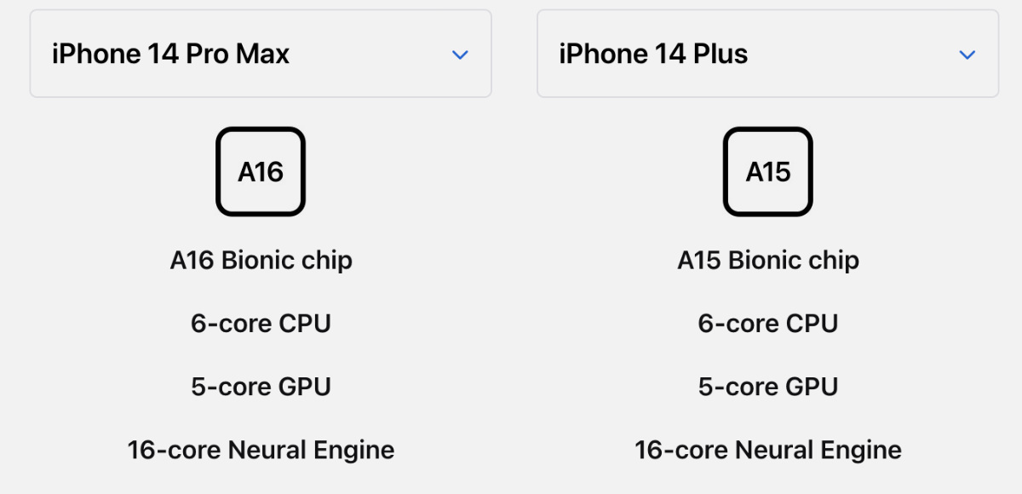This screenshot has width=1022, height=494.
Task: Click '6-core CPU' under the A16 chip
Action: [261, 324]
